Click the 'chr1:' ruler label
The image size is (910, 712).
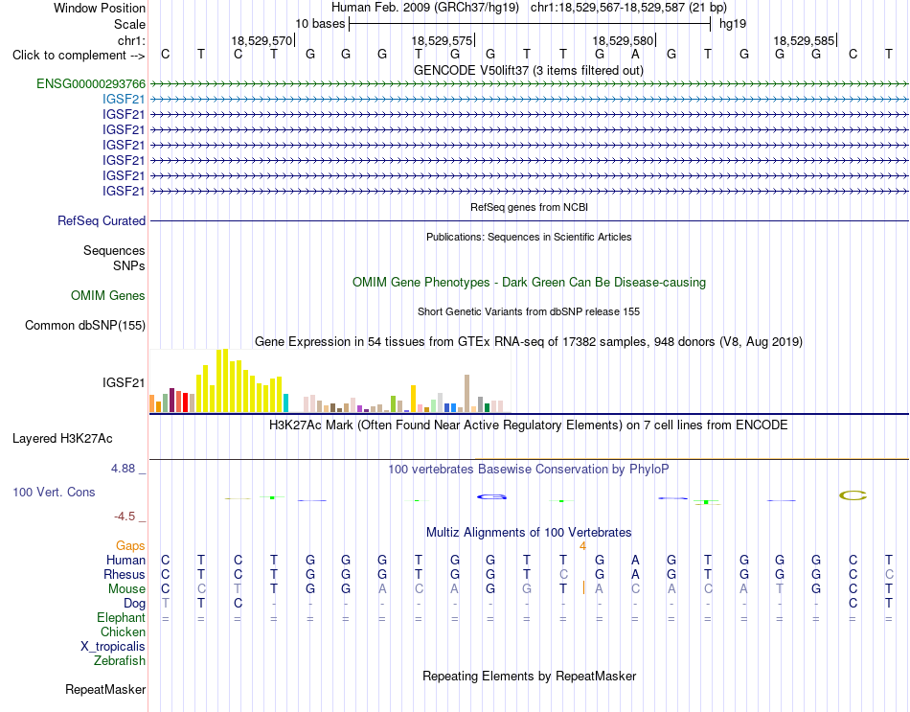click(131, 40)
